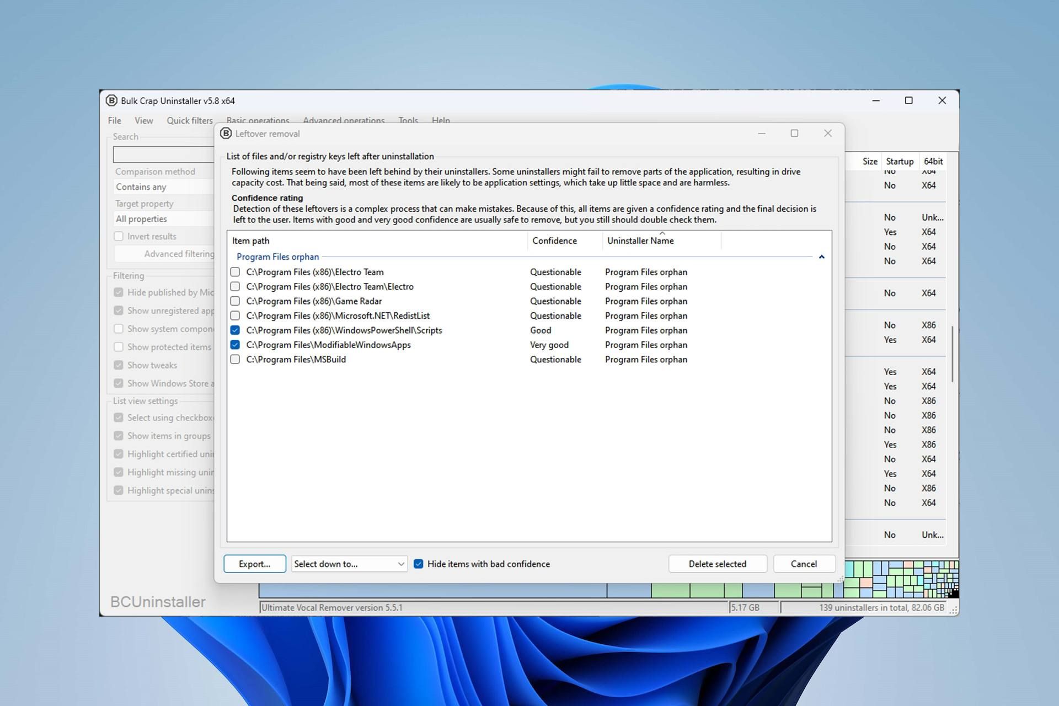Enable the Hide items with bad confidence checkbox
Image resolution: width=1059 pixels, height=706 pixels.
click(419, 563)
